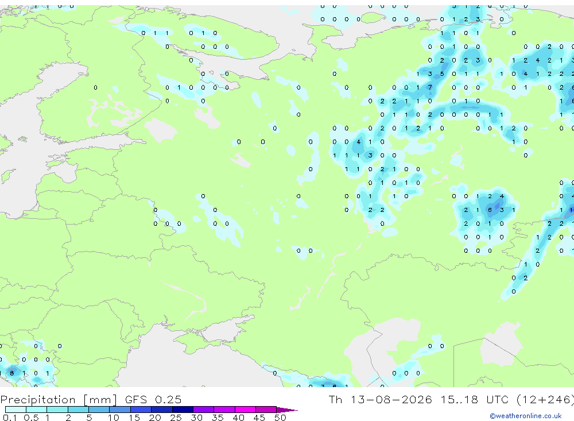
Task: Click the 'GFS 0.25' model label
Action: coord(153,399)
